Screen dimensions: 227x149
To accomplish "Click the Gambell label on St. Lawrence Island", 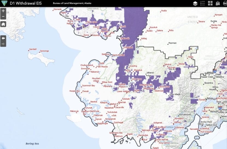I will click(x=33, y=49).
